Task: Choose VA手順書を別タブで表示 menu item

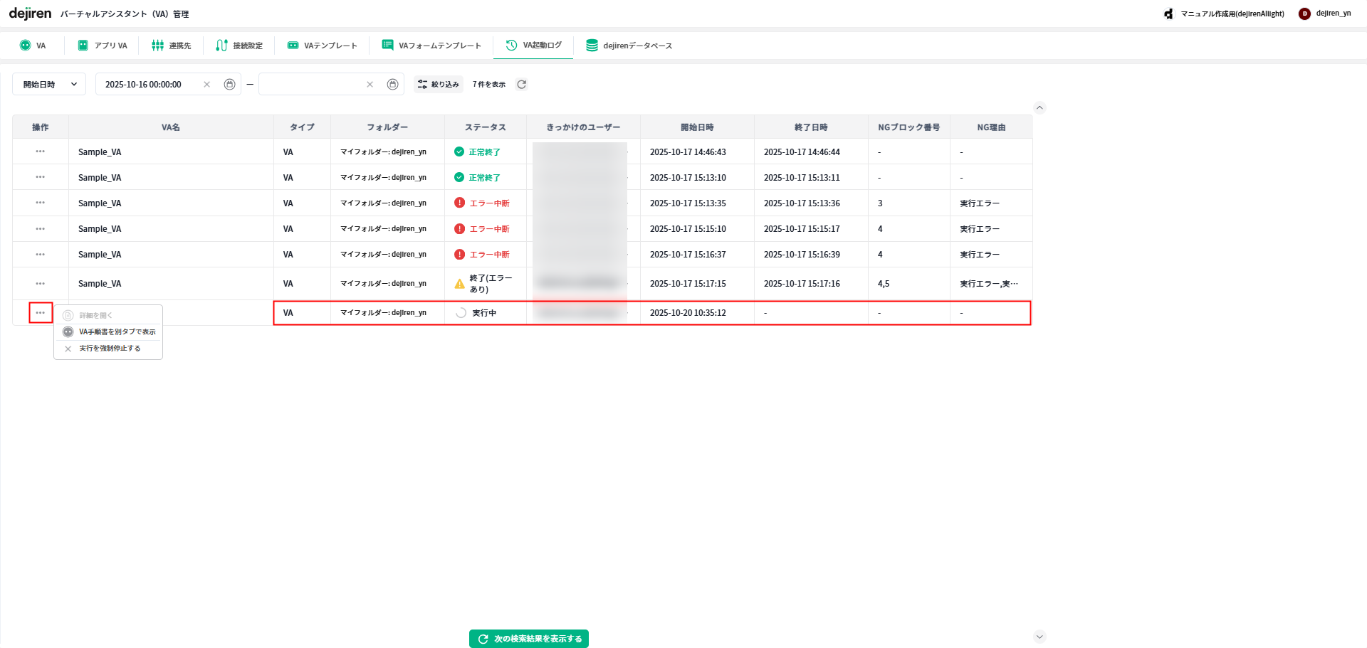Action: pos(117,332)
